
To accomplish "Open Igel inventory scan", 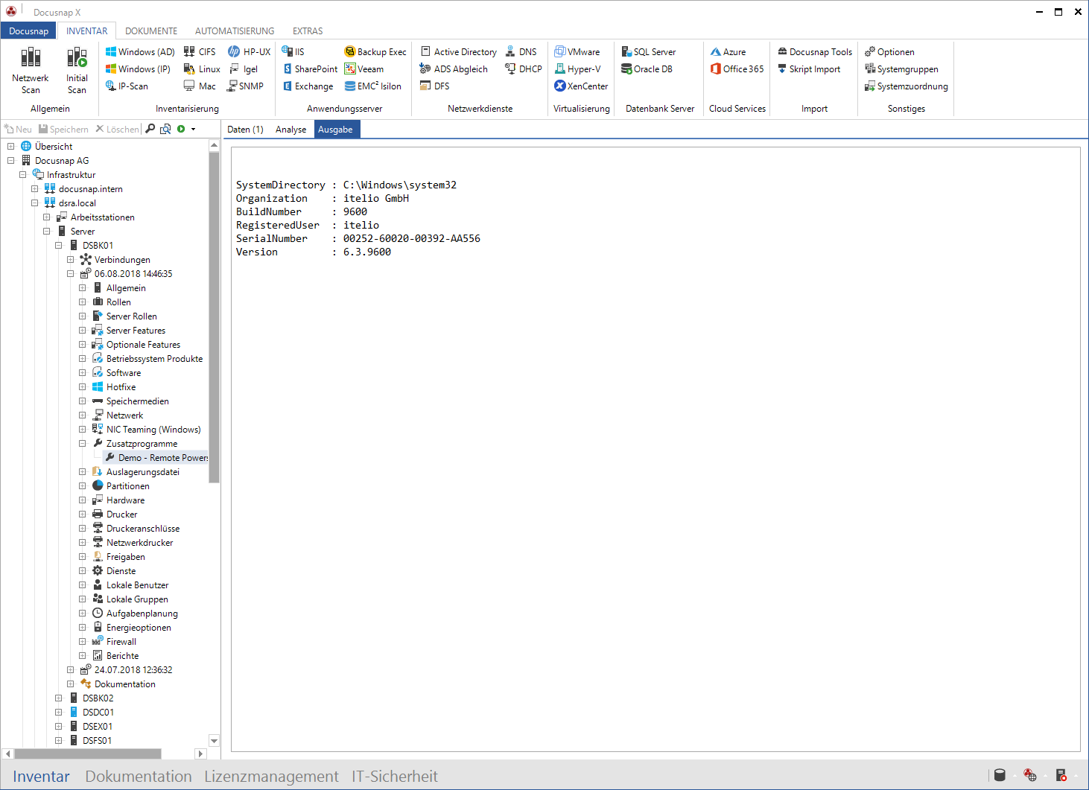I will click(244, 69).
